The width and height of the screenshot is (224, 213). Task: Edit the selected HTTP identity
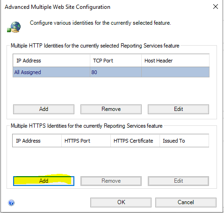coord(178,109)
